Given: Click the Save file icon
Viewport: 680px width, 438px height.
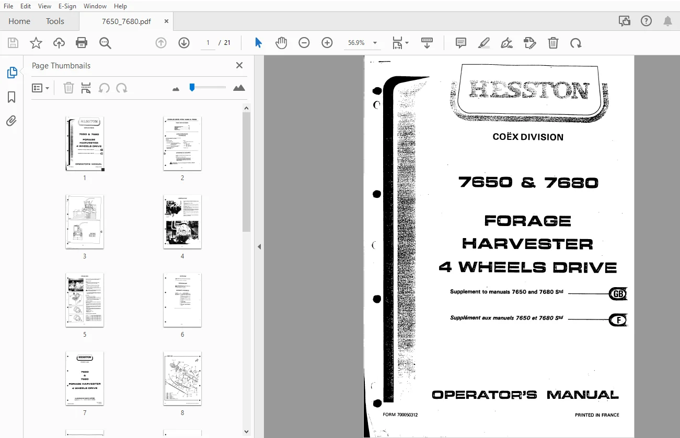Looking at the screenshot, I should click(x=13, y=43).
